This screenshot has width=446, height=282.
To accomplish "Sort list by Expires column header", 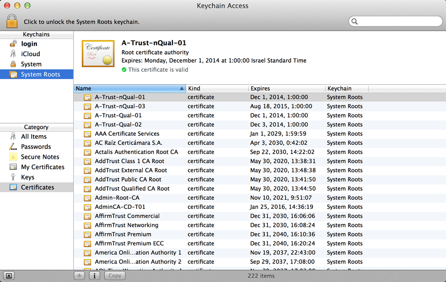I will coord(287,88).
